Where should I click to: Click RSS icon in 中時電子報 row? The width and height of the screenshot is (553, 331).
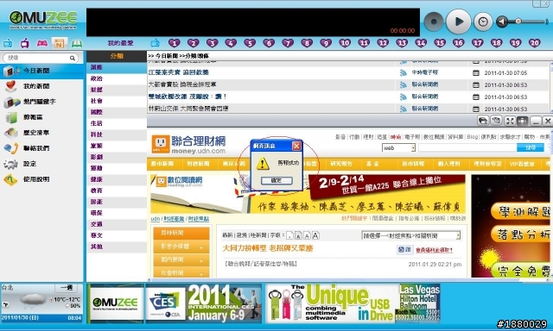coord(404,72)
